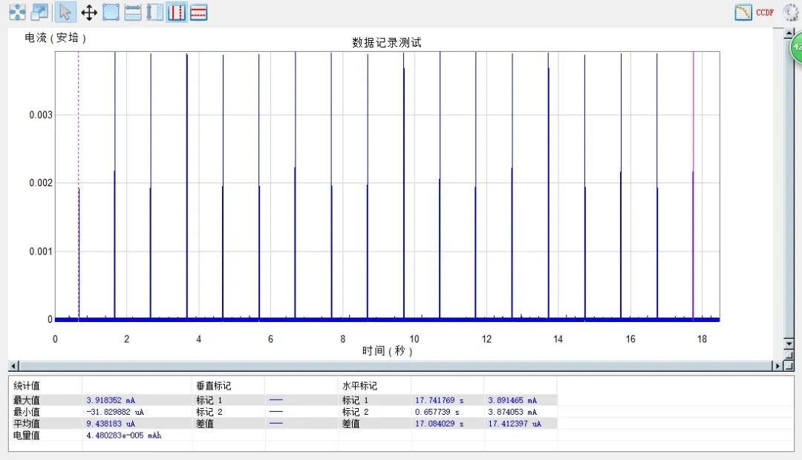Screen dimensions: 802x460
Task: Select the rectangle zoom tool
Action: [111, 13]
